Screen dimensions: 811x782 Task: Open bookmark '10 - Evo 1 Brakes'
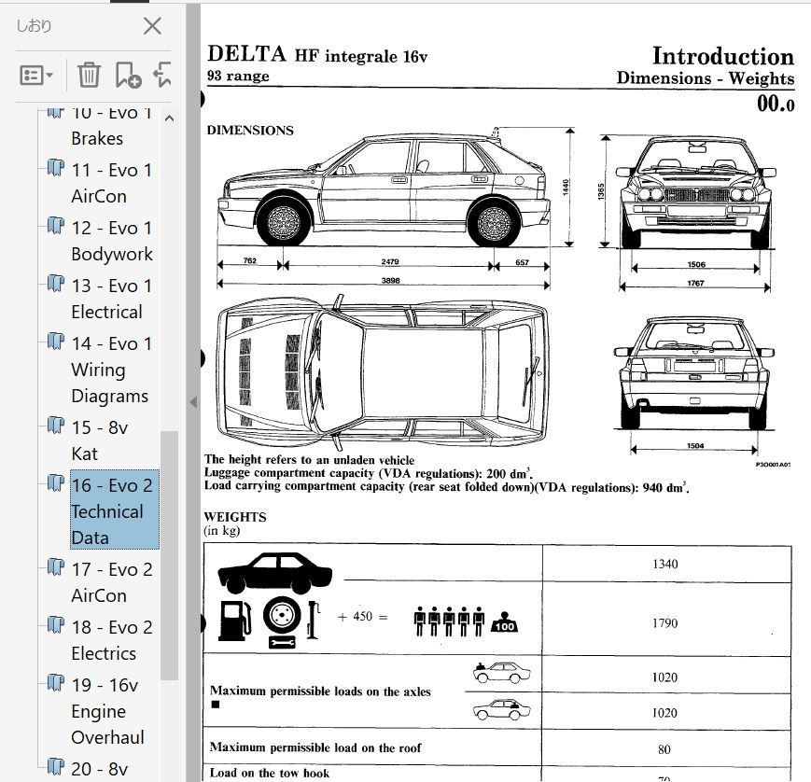point(112,127)
